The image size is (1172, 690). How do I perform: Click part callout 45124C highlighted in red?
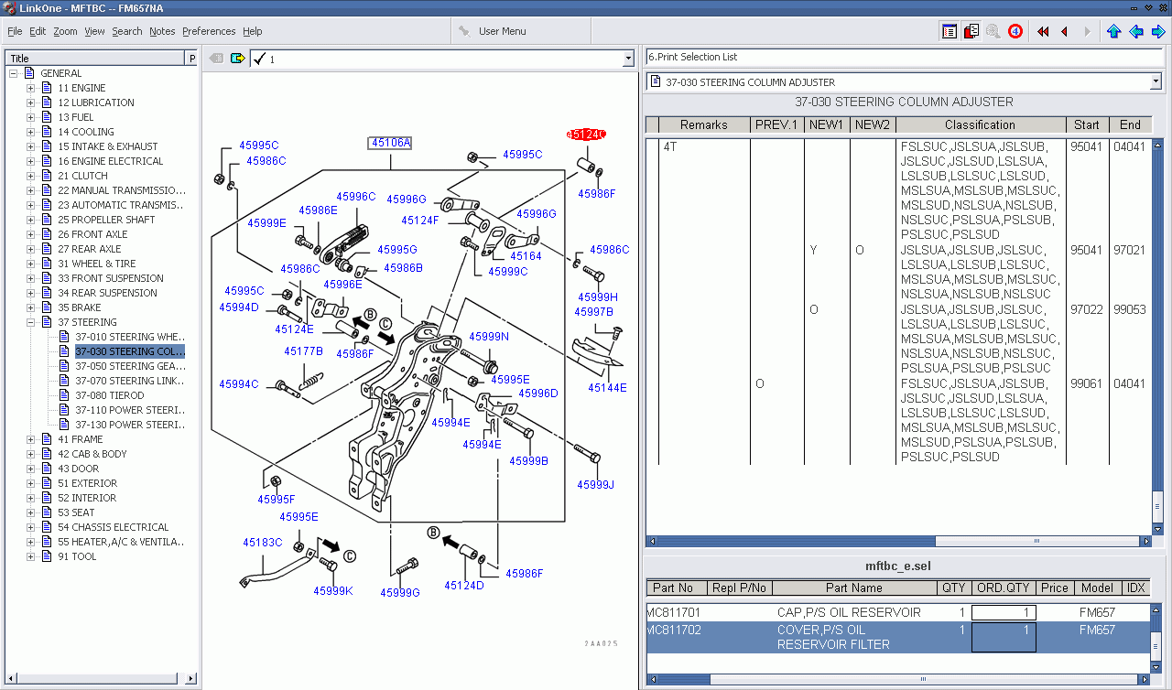coord(586,135)
